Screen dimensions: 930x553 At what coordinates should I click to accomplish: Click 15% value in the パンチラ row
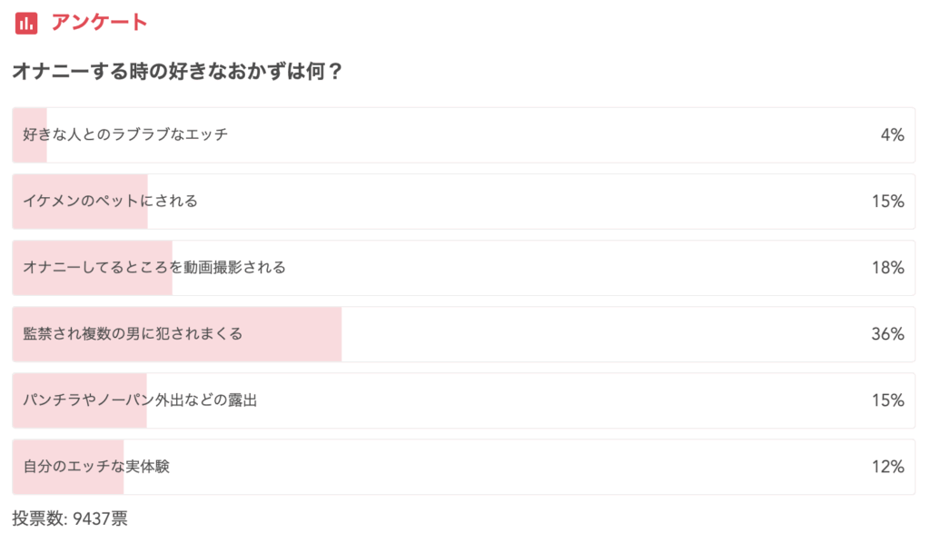(887, 400)
